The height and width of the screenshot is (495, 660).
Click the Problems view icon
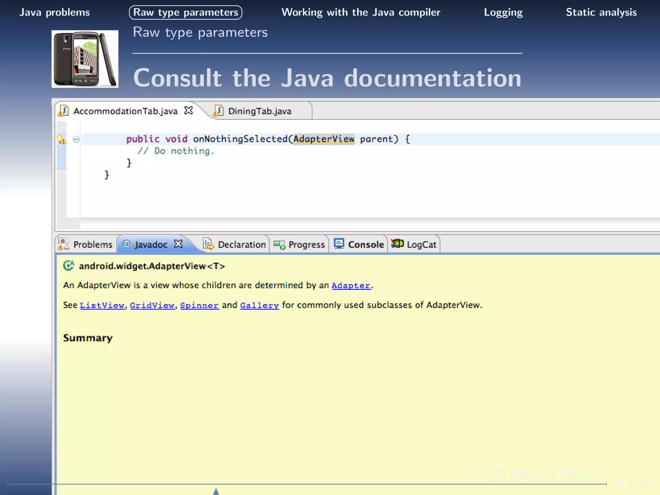click(x=63, y=244)
